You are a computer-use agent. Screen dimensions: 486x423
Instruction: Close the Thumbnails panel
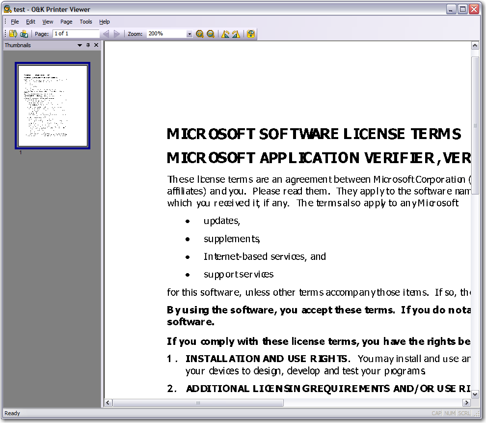[96, 45]
